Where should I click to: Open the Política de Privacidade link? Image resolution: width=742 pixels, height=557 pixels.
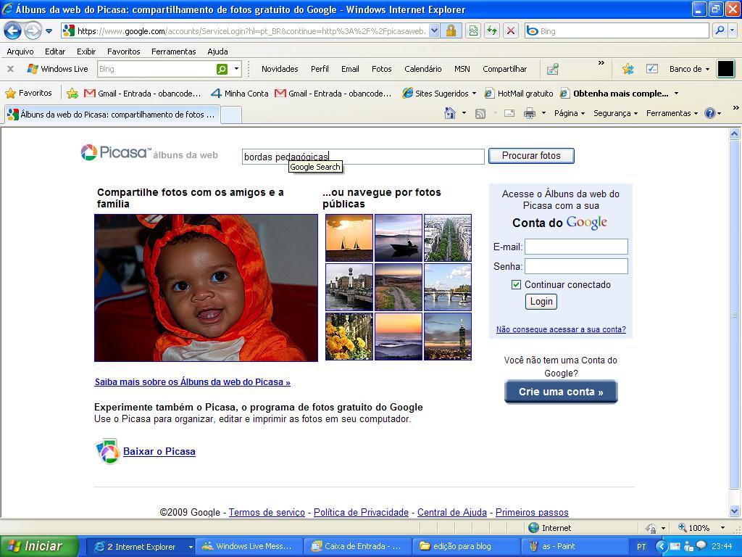click(x=361, y=512)
